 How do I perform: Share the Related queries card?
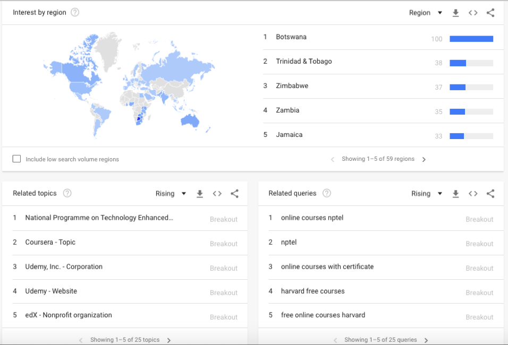(490, 194)
